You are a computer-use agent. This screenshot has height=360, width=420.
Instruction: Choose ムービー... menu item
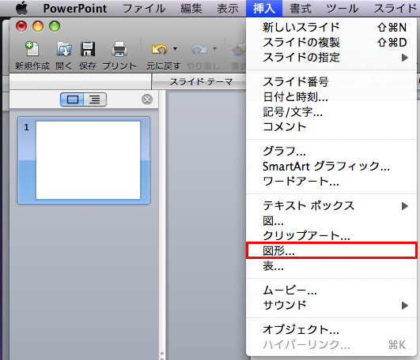(331, 291)
